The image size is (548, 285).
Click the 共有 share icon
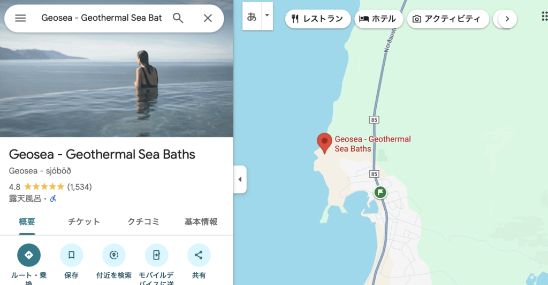(199, 255)
